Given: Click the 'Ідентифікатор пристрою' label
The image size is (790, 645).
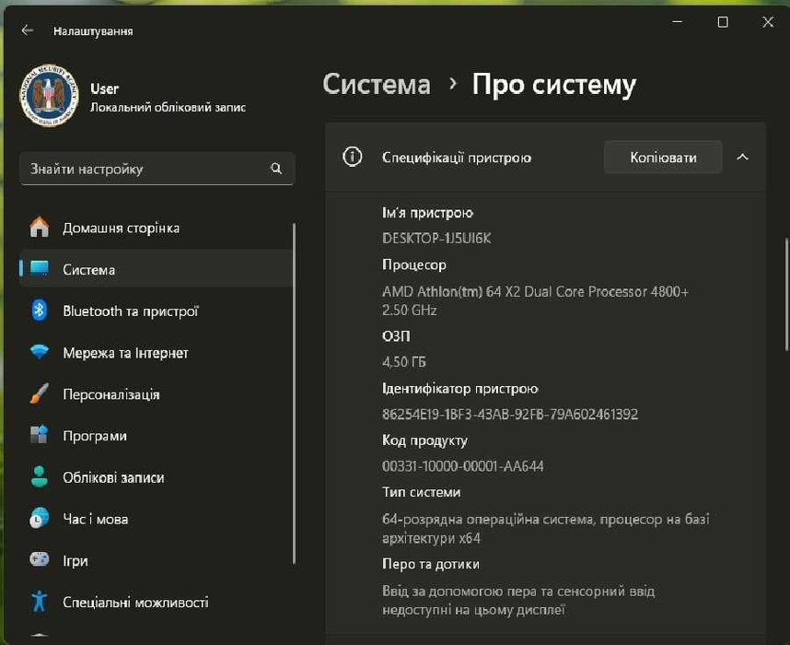Looking at the screenshot, I should point(460,388).
